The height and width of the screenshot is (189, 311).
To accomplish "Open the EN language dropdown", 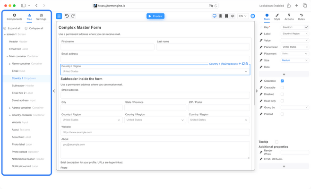I will [242, 16].
